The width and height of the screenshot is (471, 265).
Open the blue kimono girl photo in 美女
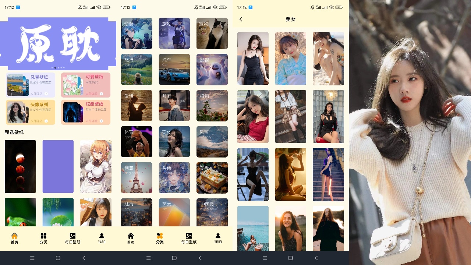tap(290, 59)
